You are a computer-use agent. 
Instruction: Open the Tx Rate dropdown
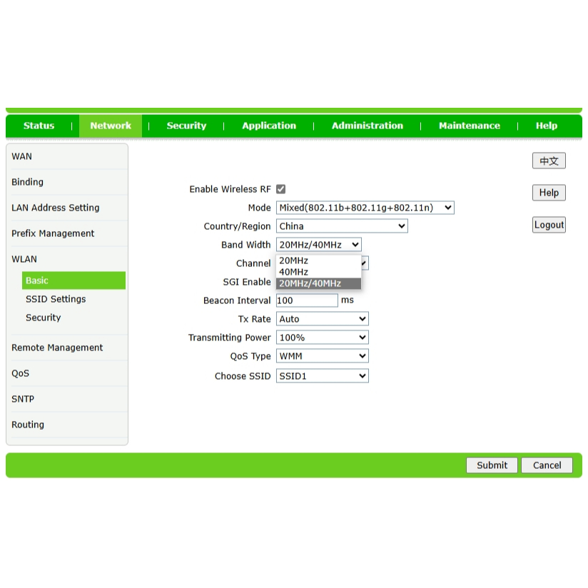322,319
